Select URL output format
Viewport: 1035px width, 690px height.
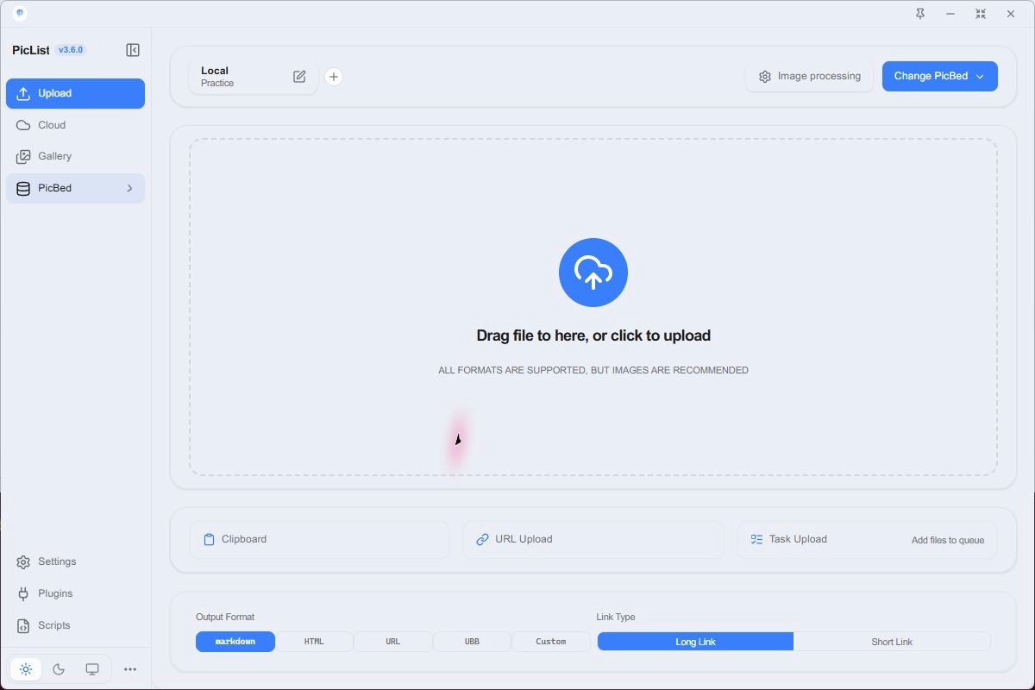(393, 642)
